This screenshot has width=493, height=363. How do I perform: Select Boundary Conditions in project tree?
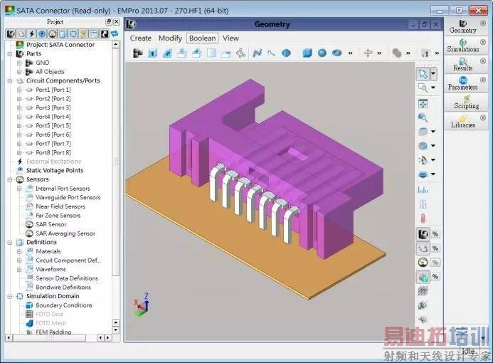pyautogui.click(x=64, y=305)
